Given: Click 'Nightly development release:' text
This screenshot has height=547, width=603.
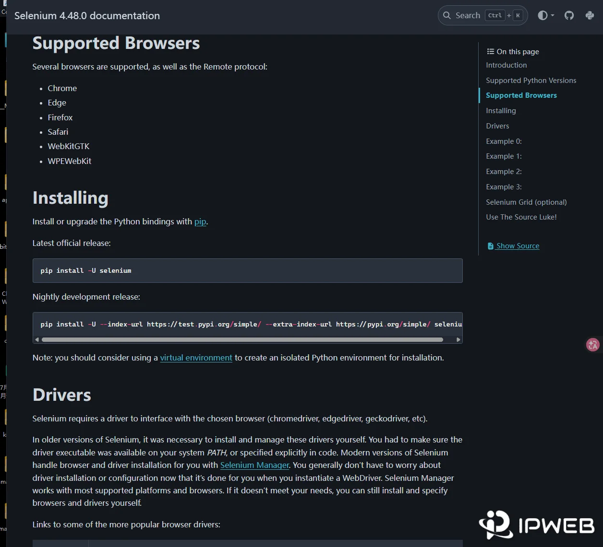Looking at the screenshot, I should point(86,297).
